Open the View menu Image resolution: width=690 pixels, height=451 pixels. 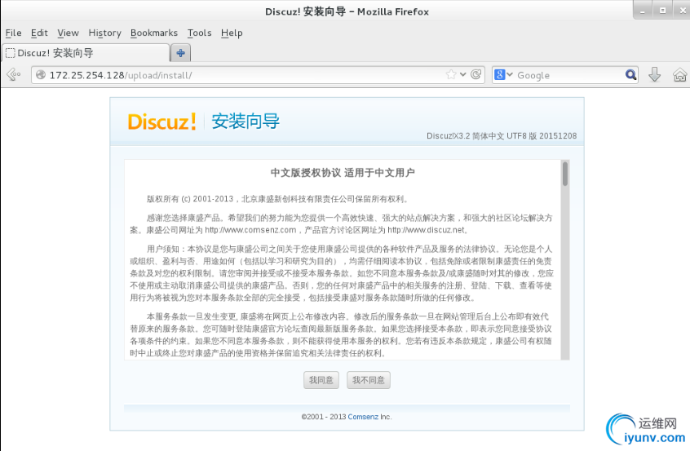68,33
